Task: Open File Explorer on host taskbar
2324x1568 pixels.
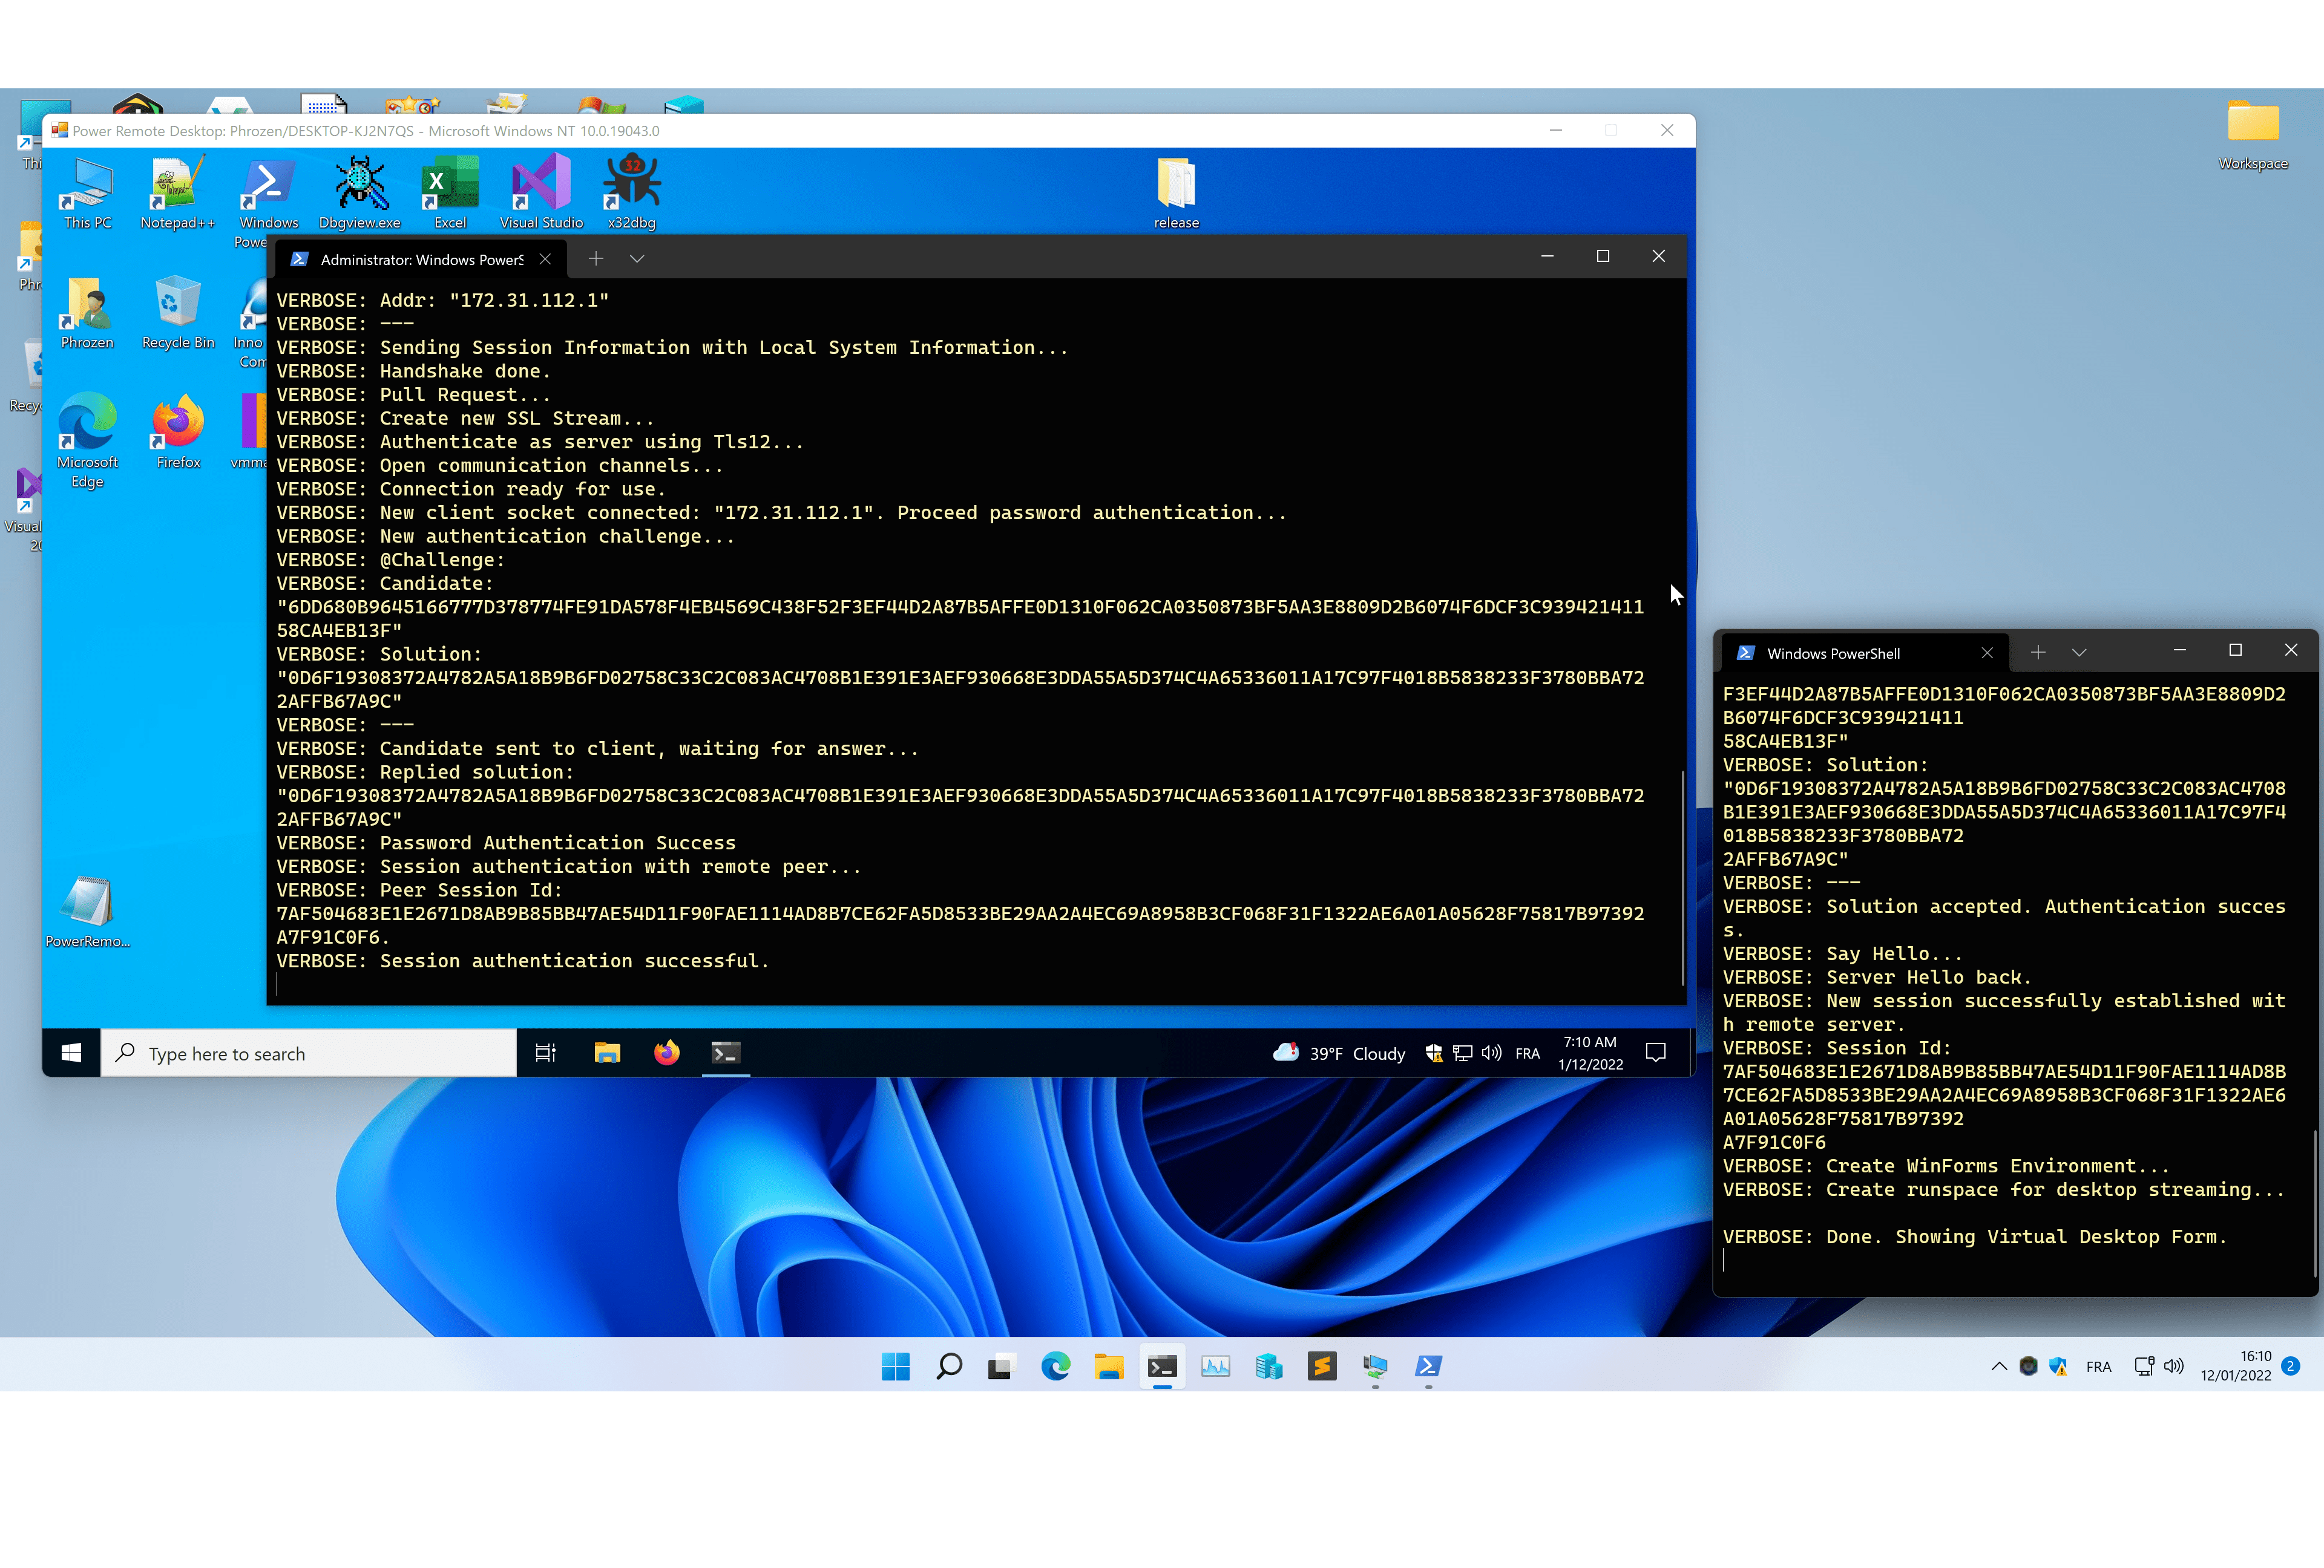Action: 1109,1366
